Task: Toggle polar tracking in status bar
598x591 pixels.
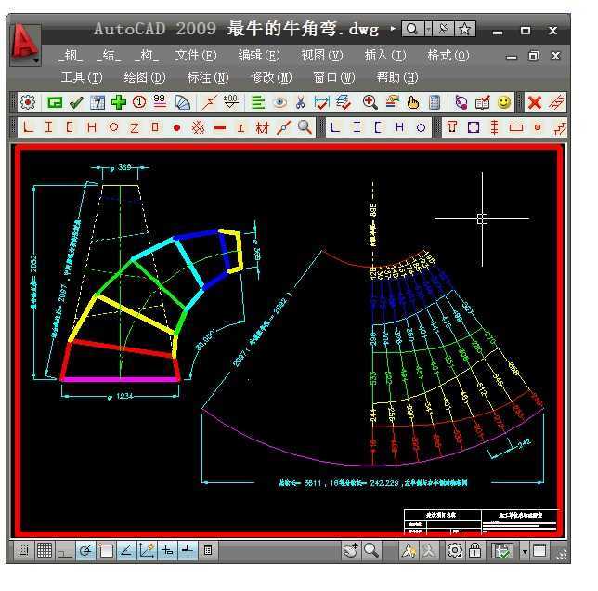Action: coord(85,550)
